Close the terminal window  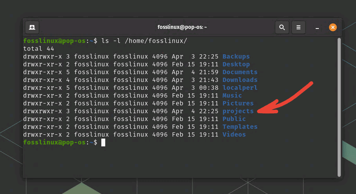(333, 27)
